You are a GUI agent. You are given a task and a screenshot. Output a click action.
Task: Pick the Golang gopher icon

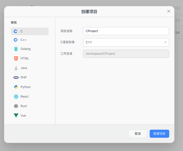point(16,49)
